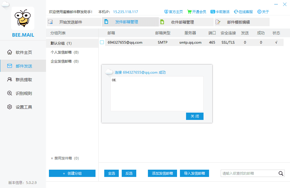Click the 官方主页 monitor icon
This screenshot has width=290, height=188.
pos(166,12)
